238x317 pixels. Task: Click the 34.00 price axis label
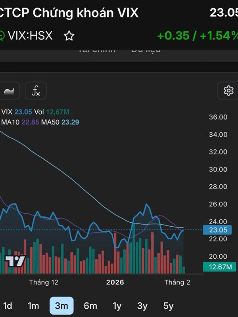point(218,134)
